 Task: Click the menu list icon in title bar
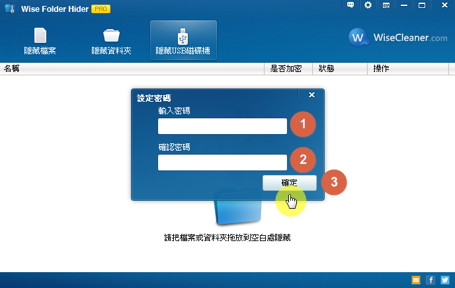click(x=386, y=5)
